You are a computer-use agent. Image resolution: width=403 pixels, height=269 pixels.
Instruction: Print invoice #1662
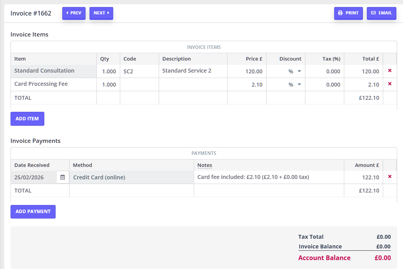click(x=348, y=13)
